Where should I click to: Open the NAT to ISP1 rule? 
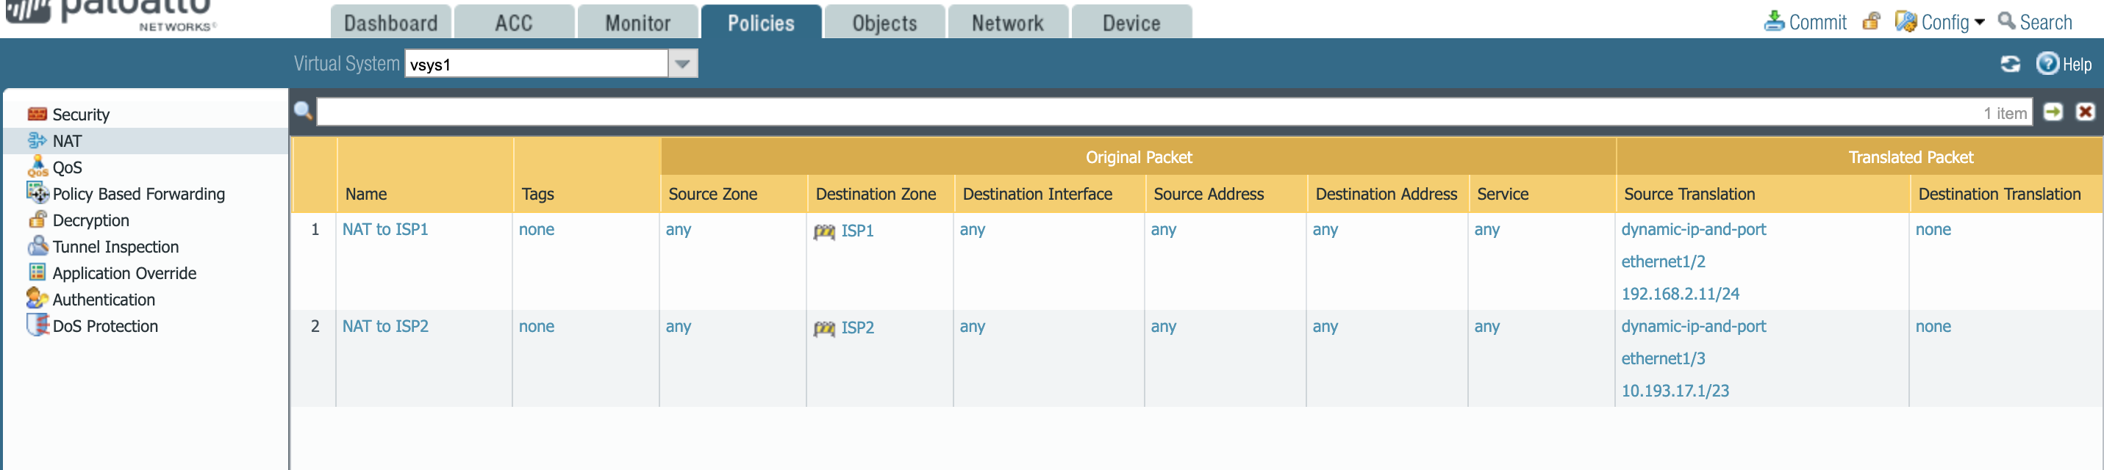(x=384, y=229)
